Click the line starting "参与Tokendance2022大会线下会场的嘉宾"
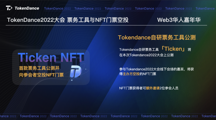Image resolution: width=216 pixels, height=120 pixels. [x=157, y=69]
